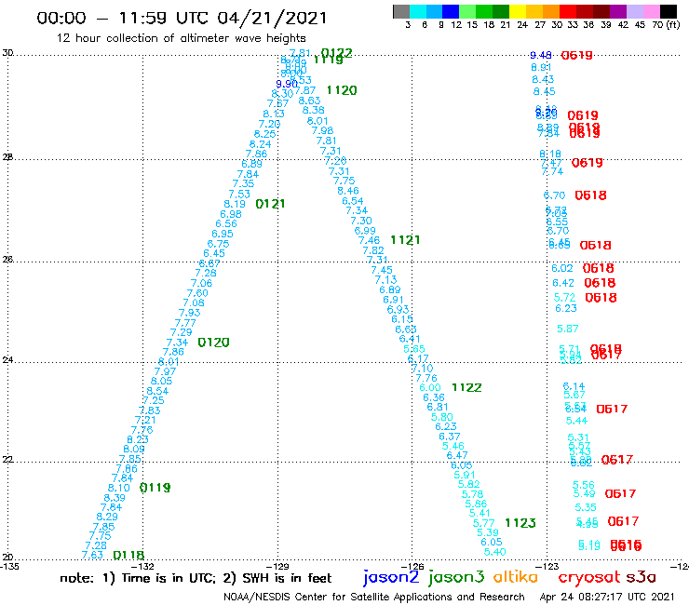The image size is (689, 605).
Task: Click the '30' latitude axis label
Action: point(7,53)
